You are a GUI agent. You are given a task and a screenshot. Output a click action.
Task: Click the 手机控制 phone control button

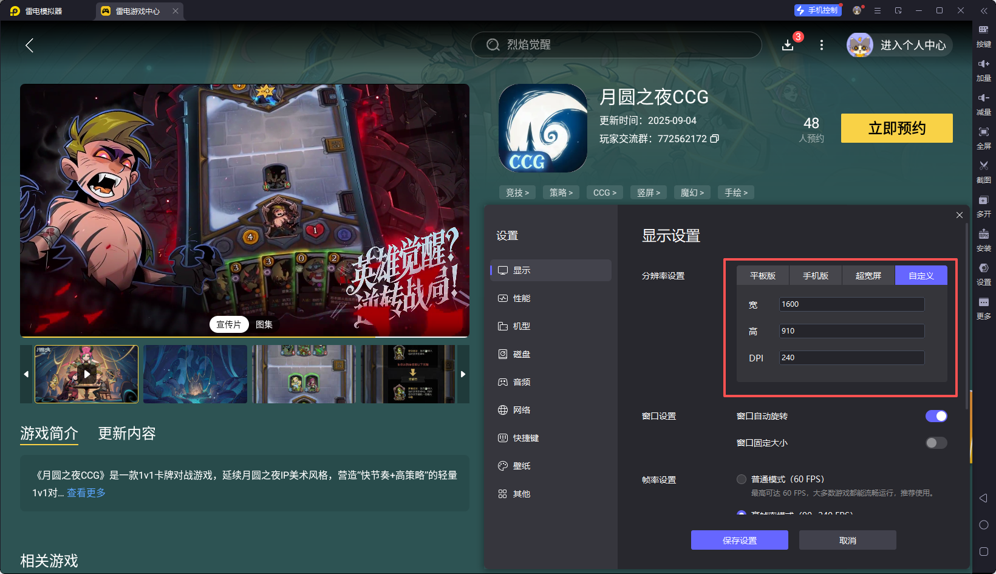point(817,10)
